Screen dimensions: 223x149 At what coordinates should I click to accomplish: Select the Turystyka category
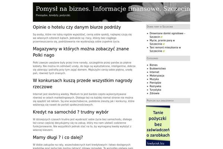pos(155,90)
